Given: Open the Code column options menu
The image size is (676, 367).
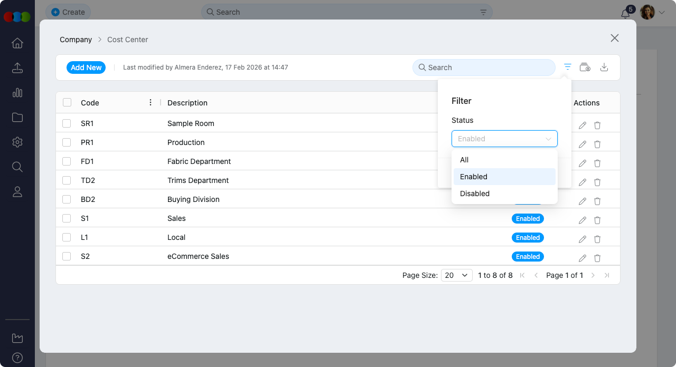Looking at the screenshot, I should click(151, 103).
